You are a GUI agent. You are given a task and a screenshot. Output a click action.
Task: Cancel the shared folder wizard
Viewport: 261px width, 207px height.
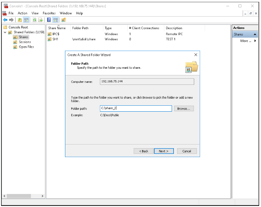click(187, 151)
